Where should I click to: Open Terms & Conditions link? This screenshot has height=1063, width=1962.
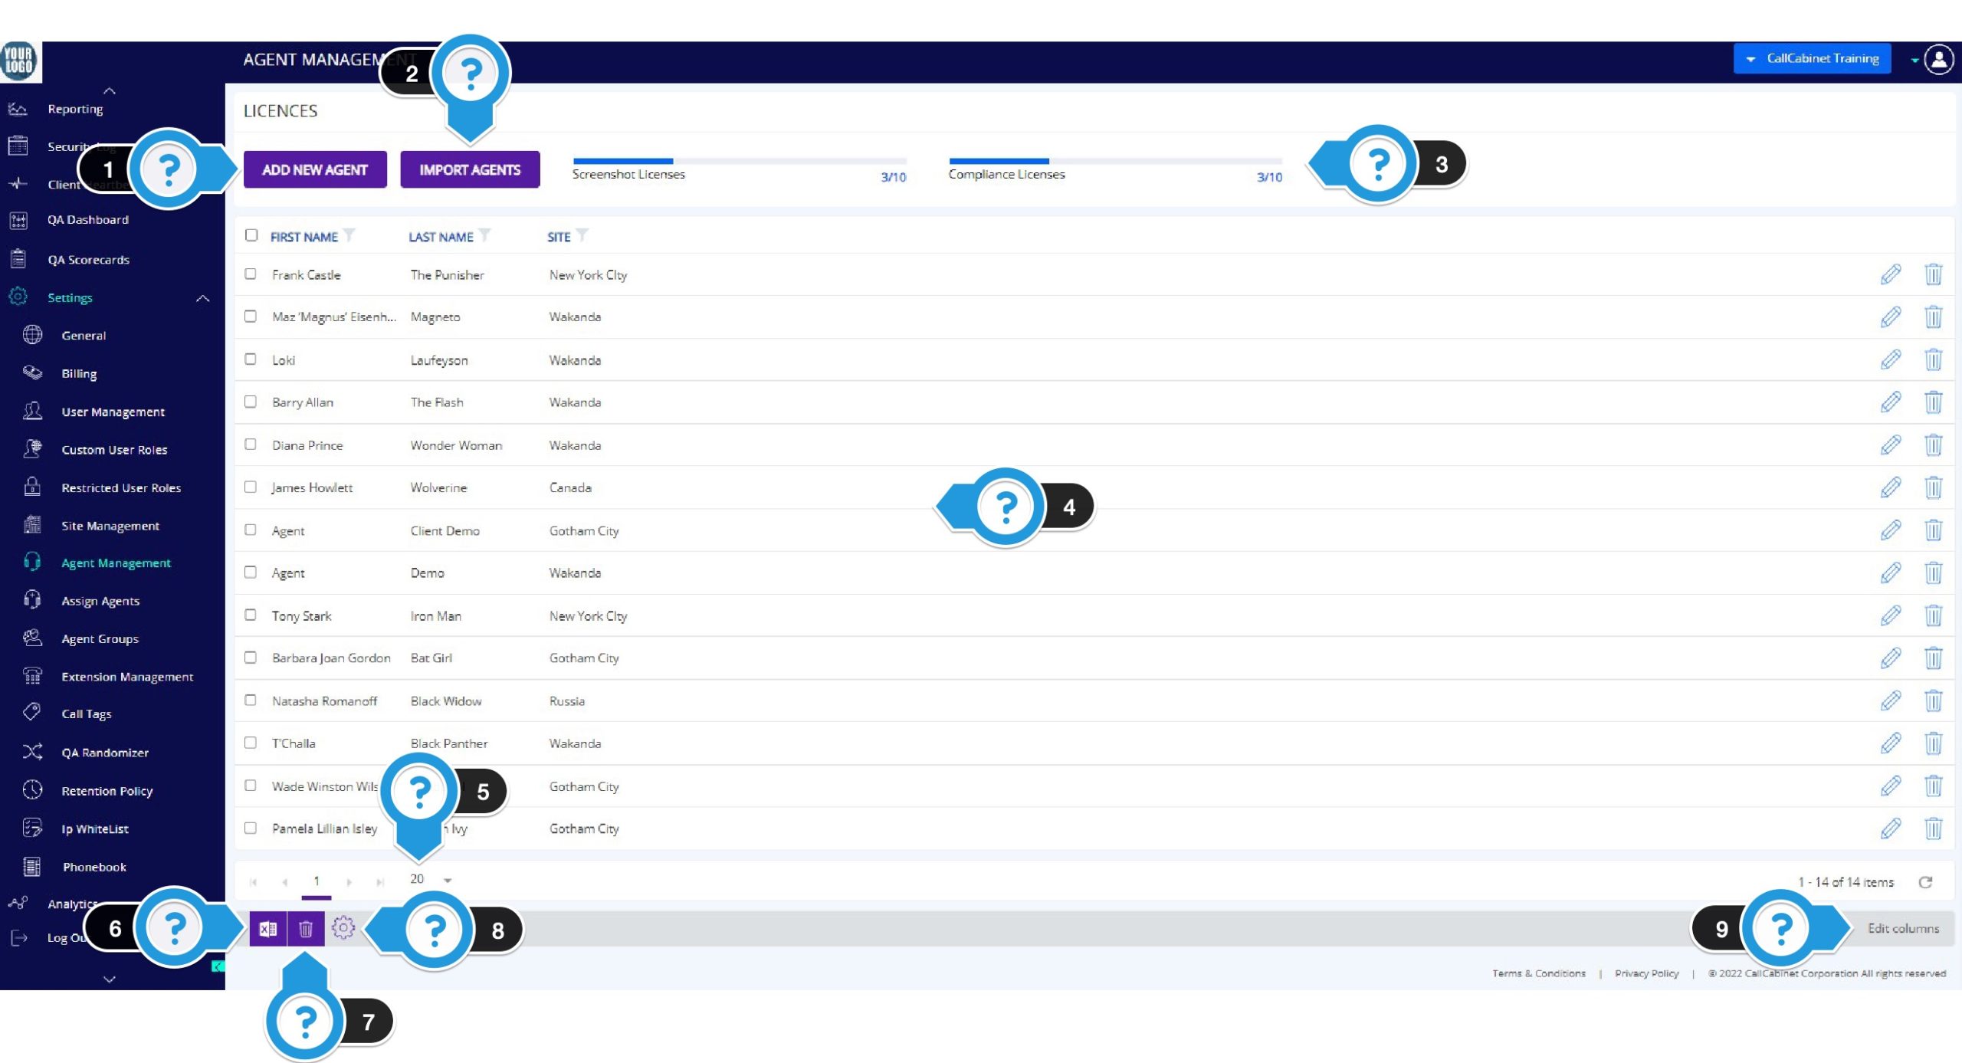tap(1538, 973)
